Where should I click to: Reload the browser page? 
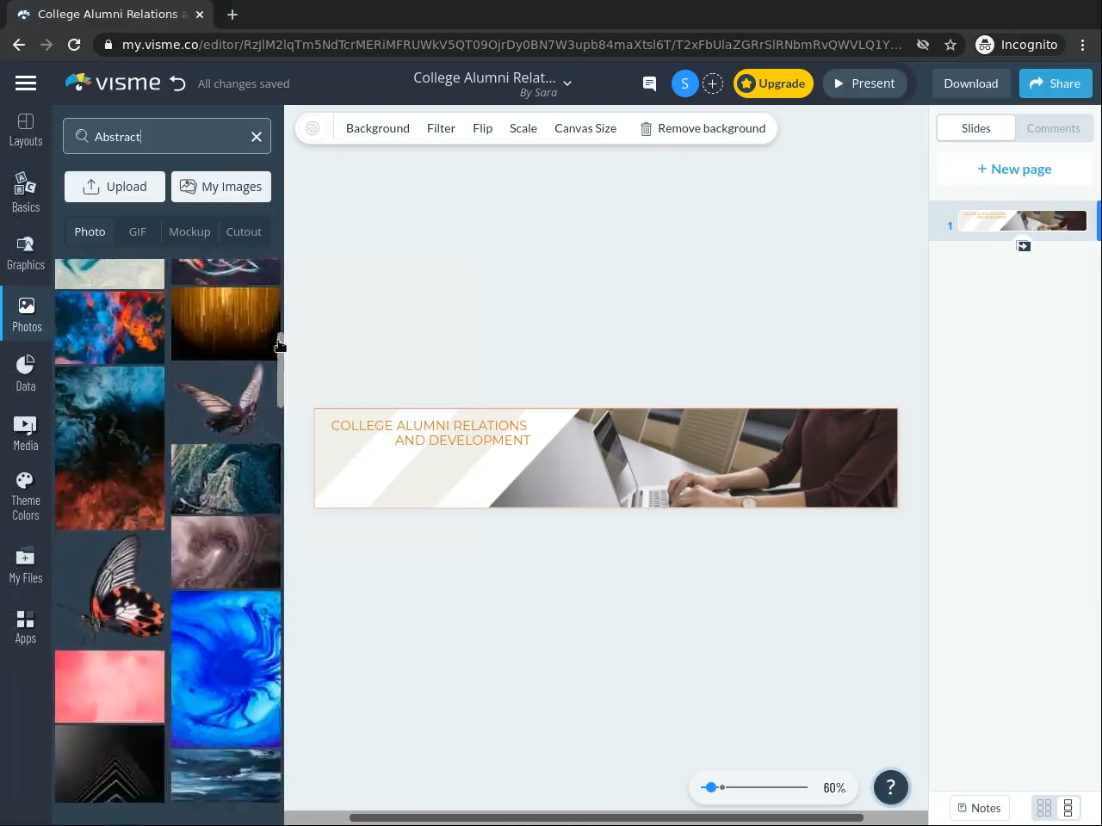[x=74, y=45]
